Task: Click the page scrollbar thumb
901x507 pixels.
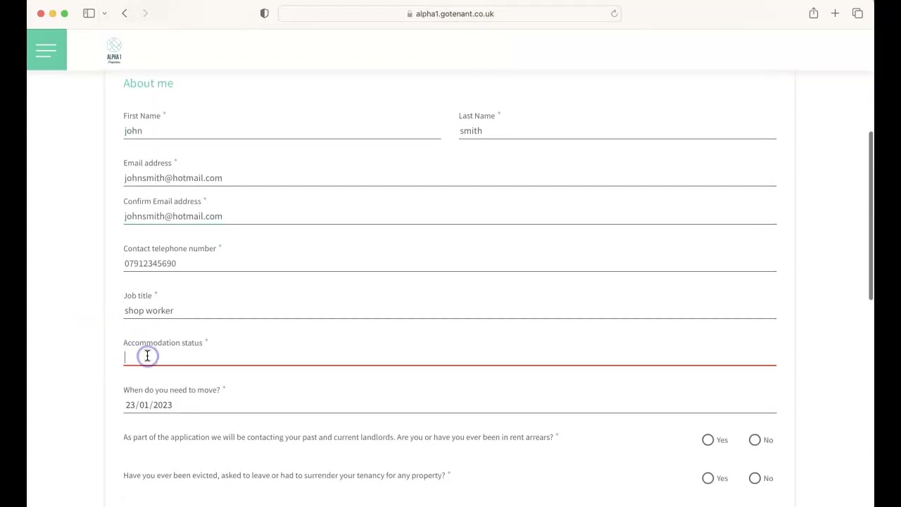Action: tap(871, 215)
